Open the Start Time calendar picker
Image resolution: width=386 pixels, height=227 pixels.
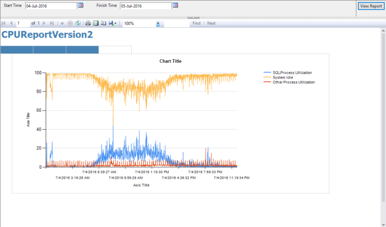point(80,6)
